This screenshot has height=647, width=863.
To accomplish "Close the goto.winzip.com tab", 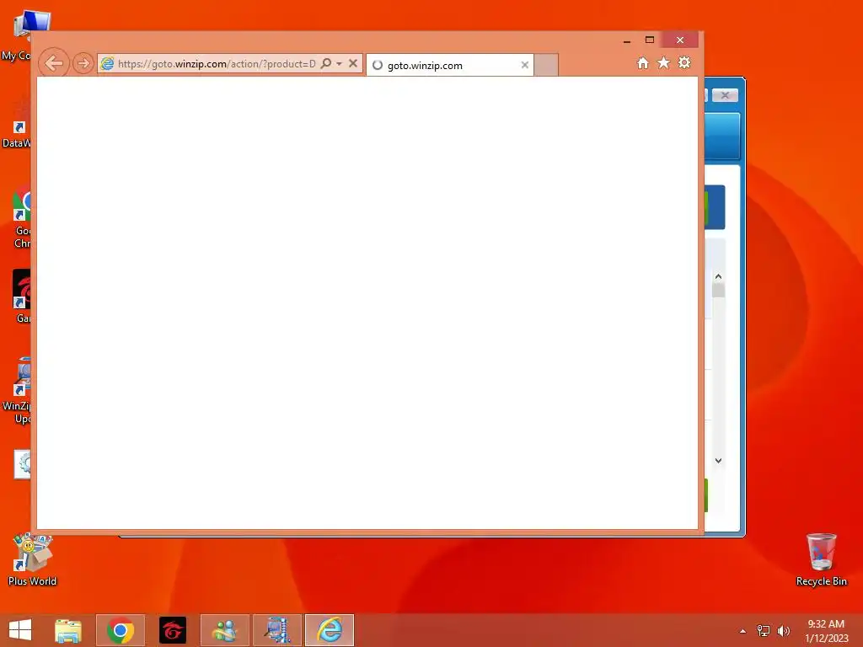I will point(524,65).
